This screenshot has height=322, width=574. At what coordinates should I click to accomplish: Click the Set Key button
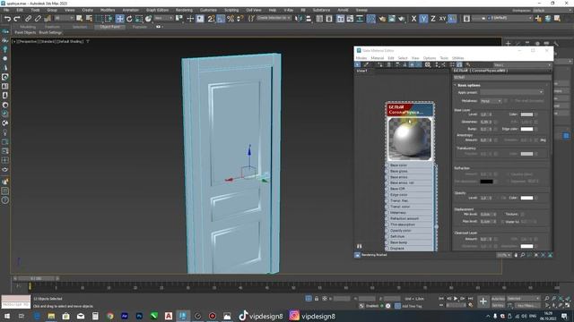click(x=498, y=305)
